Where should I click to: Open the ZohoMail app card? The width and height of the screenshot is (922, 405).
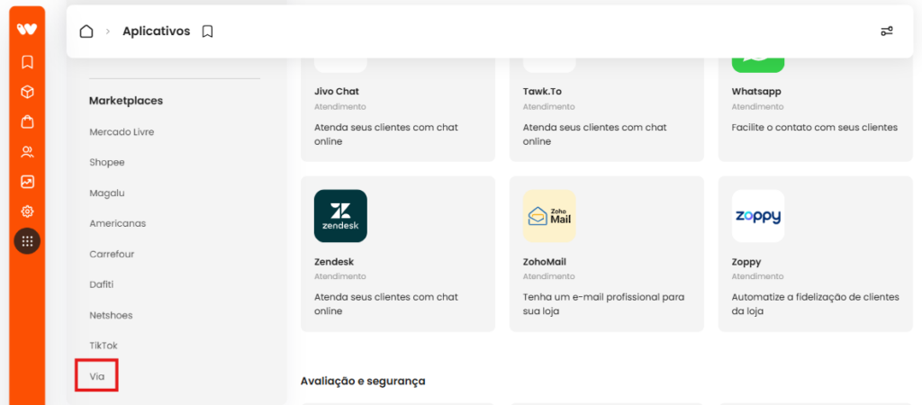pyautogui.click(x=606, y=254)
